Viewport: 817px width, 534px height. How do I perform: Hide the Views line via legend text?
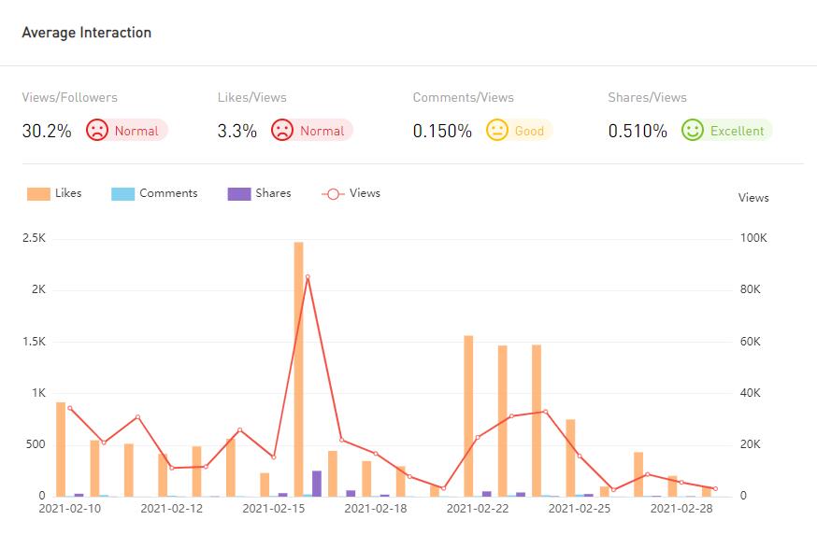[365, 193]
